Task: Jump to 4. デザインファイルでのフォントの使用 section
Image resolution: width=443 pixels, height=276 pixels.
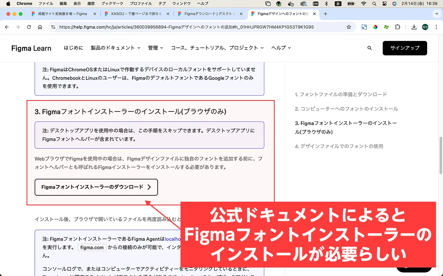Action: [339, 146]
